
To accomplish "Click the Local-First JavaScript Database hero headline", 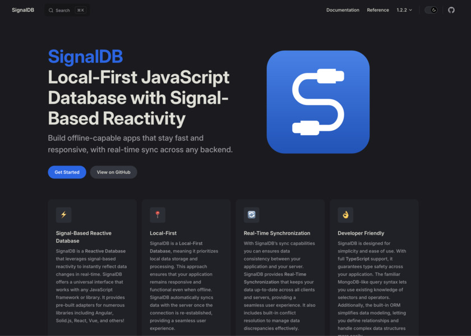I will 138,98.
